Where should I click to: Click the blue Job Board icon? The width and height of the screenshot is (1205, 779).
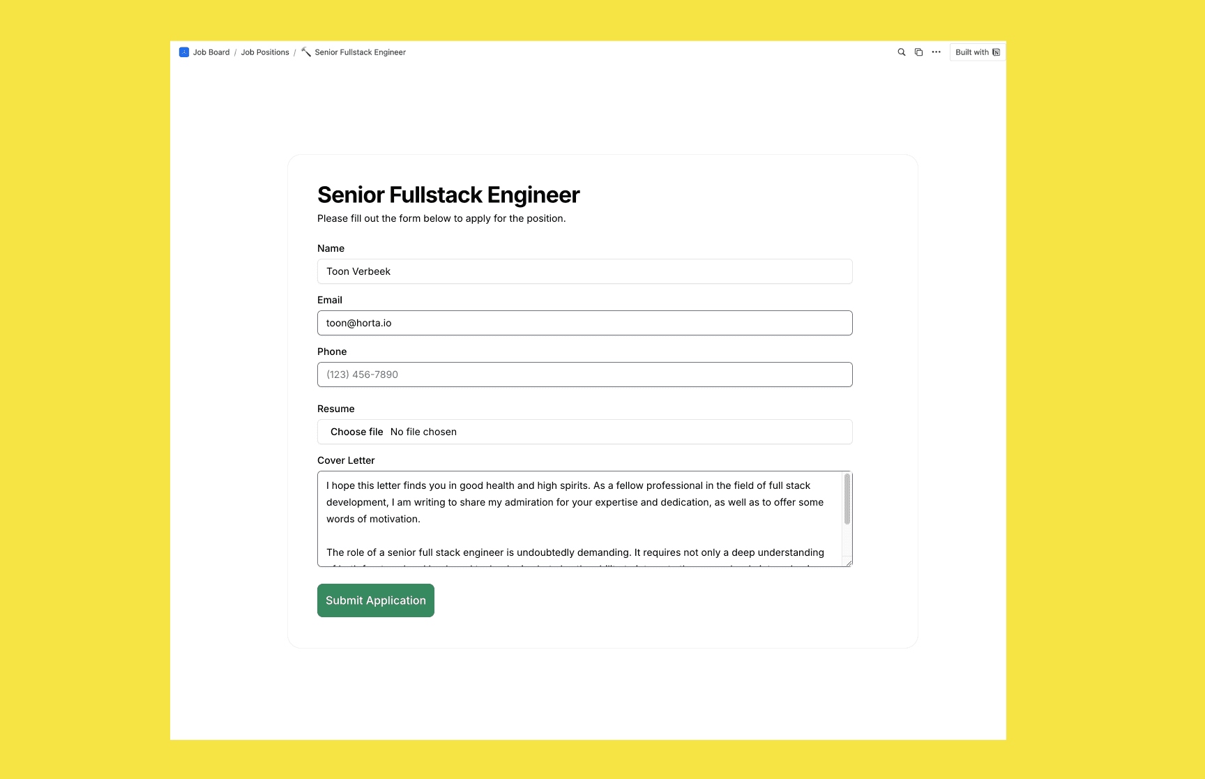click(184, 52)
